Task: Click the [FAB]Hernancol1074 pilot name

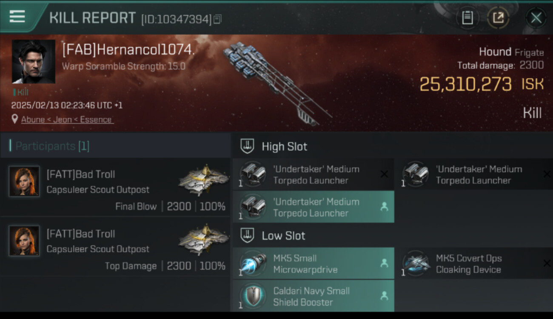Action: 128,50
